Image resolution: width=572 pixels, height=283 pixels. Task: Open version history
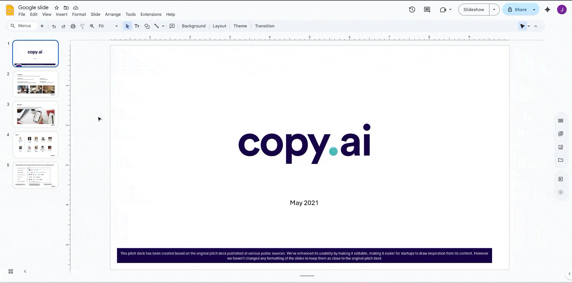412,9
